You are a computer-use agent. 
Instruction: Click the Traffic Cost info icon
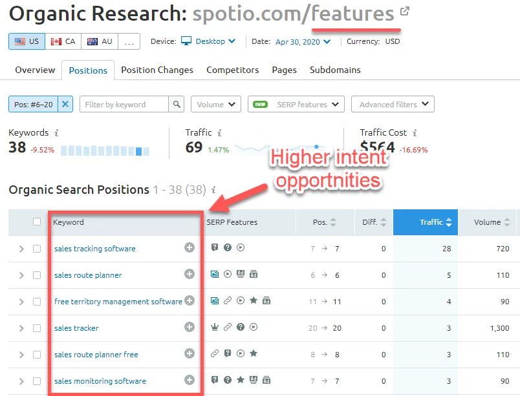point(415,133)
